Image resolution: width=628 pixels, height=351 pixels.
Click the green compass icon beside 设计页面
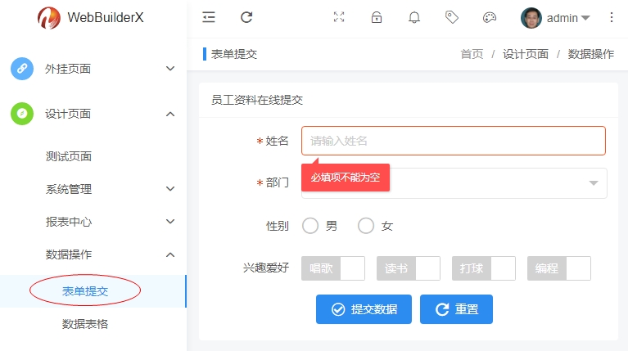tap(22, 114)
